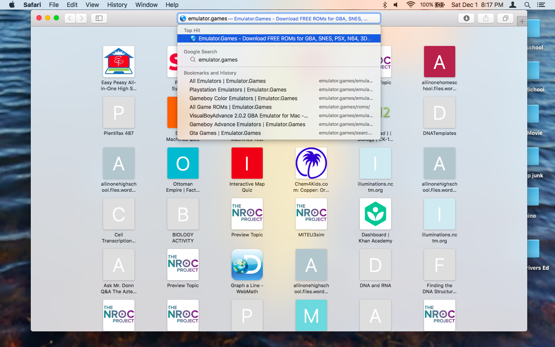Image resolution: width=555 pixels, height=347 pixels.
Task: Select Gameboy Color Emulators history entry
Action: (279, 98)
